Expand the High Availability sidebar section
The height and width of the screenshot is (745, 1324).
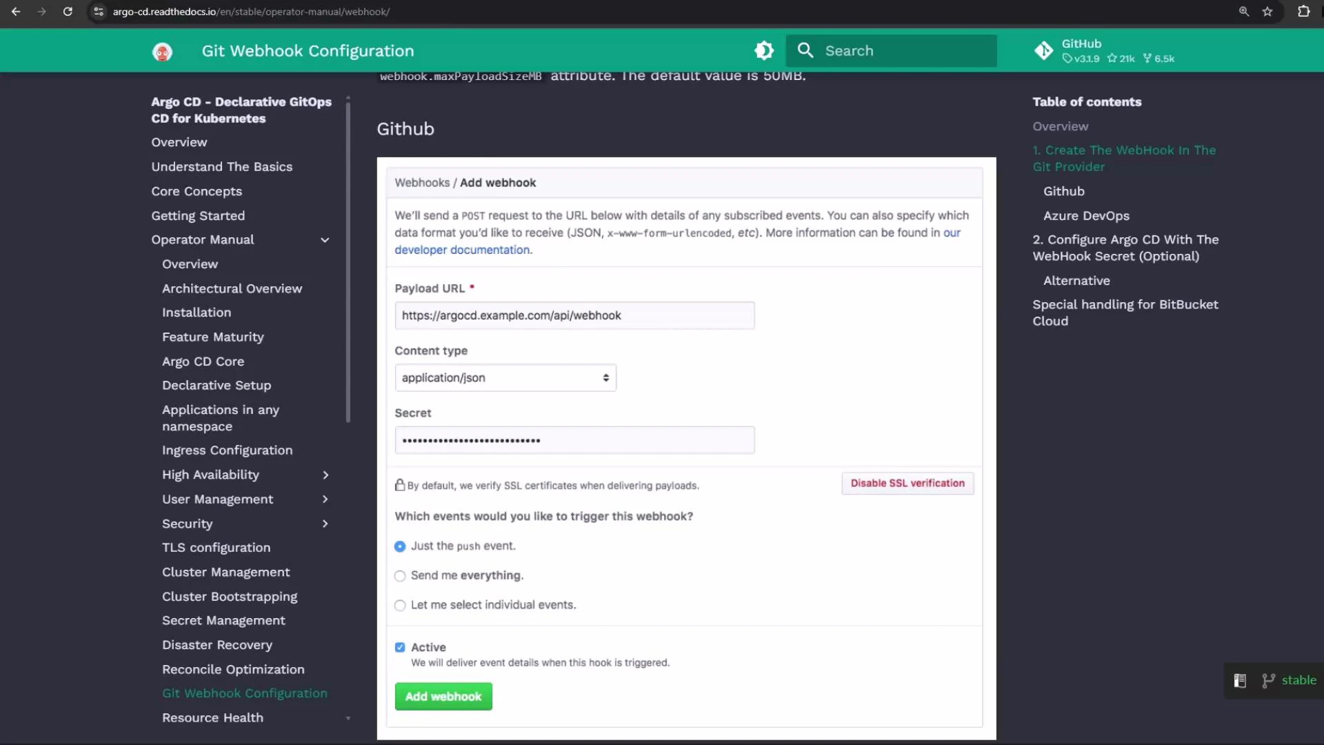pos(325,475)
